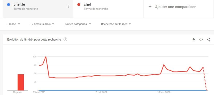Edit the chef search term
This screenshot has width=214, height=95.
87,4
